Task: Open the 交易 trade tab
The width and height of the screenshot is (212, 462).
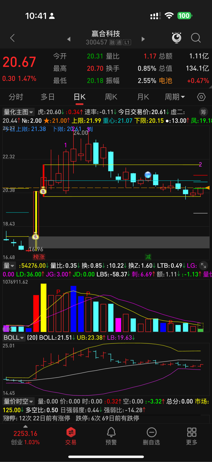Action: [71, 436]
